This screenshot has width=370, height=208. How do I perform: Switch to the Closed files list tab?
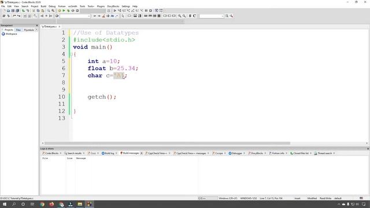tap(301, 153)
